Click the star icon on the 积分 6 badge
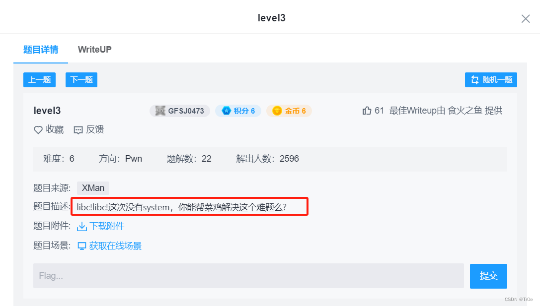The height and width of the screenshot is (306, 540). click(x=228, y=111)
